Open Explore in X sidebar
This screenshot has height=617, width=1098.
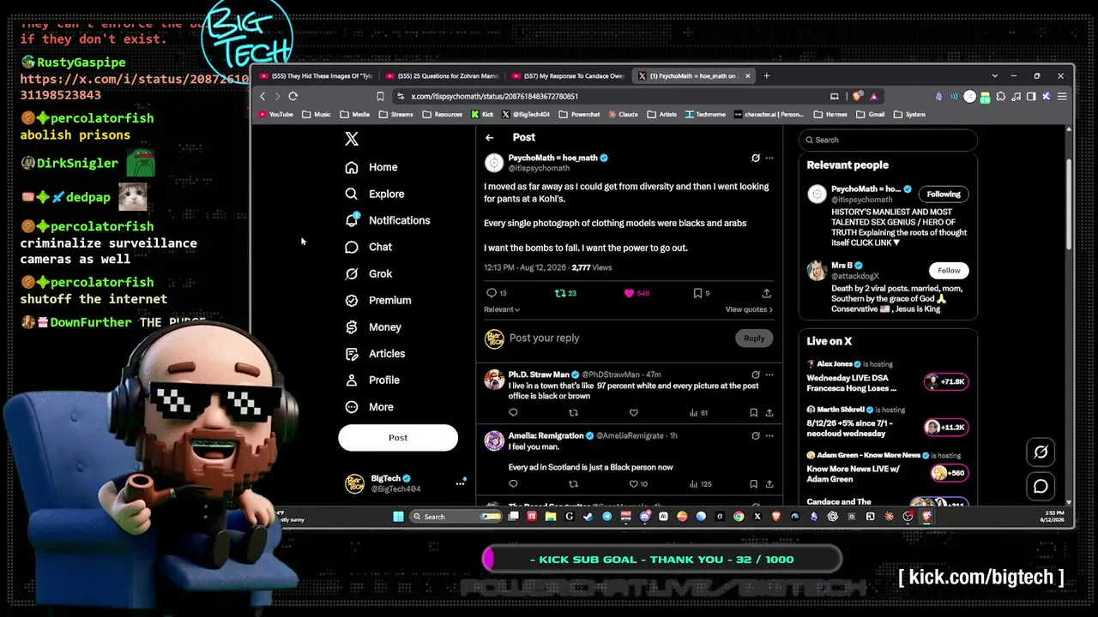[x=375, y=194]
